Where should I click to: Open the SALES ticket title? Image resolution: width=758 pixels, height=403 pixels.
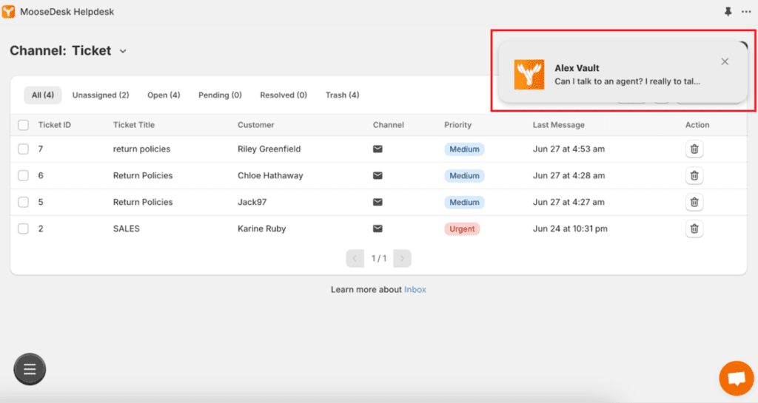[126, 228]
